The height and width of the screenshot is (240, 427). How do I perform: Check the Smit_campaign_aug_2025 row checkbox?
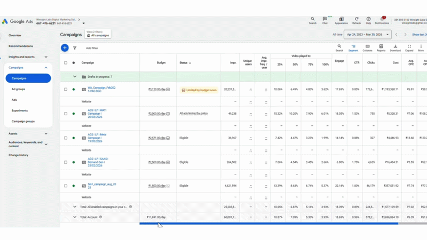pos(66,186)
